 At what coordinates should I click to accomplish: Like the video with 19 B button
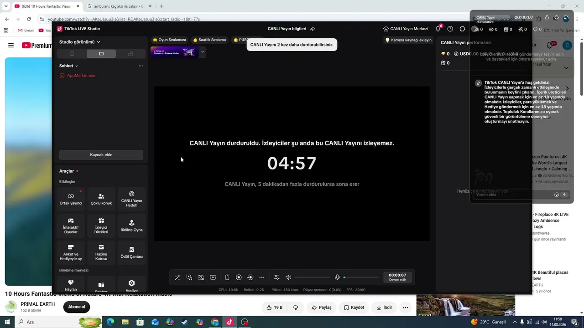coord(275,307)
